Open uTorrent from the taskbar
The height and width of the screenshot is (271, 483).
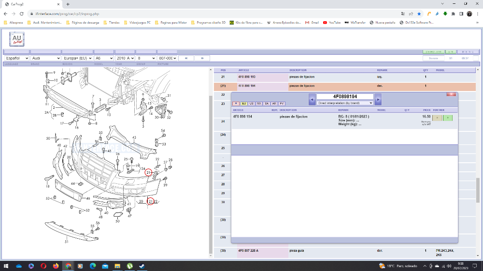click(129, 266)
